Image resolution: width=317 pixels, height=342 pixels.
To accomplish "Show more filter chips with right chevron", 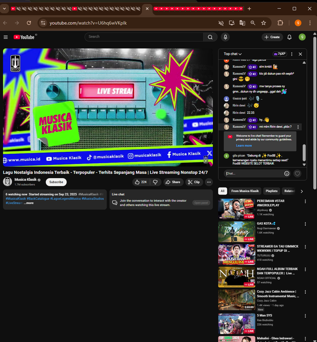I will tap(302, 191).
